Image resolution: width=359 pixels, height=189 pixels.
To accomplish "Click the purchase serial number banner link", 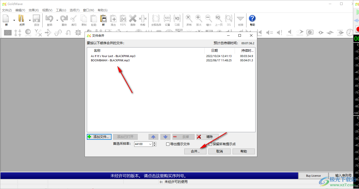I will coord(150,176).
